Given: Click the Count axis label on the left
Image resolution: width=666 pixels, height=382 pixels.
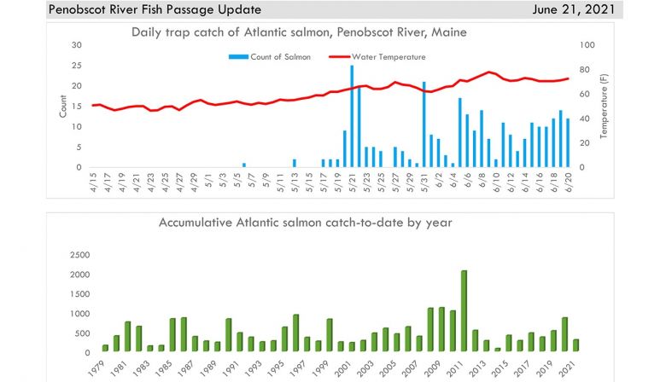Looking at the screenshot, I should 62,106.
